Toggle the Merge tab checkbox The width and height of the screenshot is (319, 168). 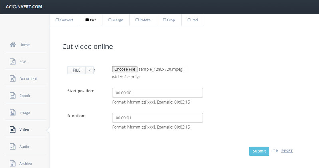click(x=109, y=20)
